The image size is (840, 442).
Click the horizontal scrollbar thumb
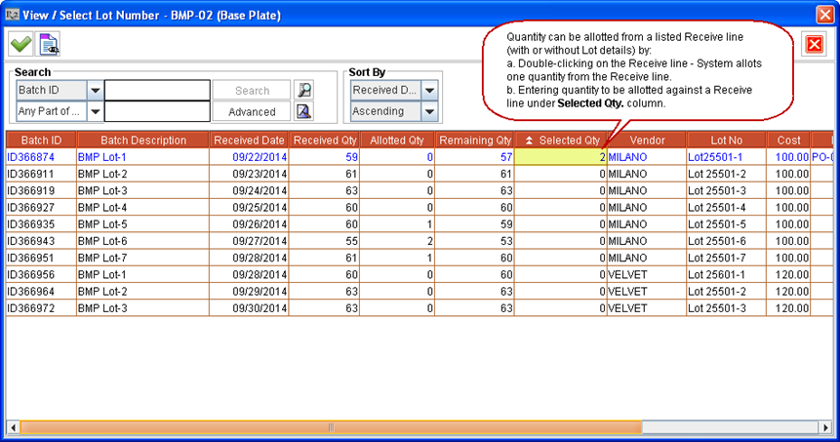click(x=332, y=427)
